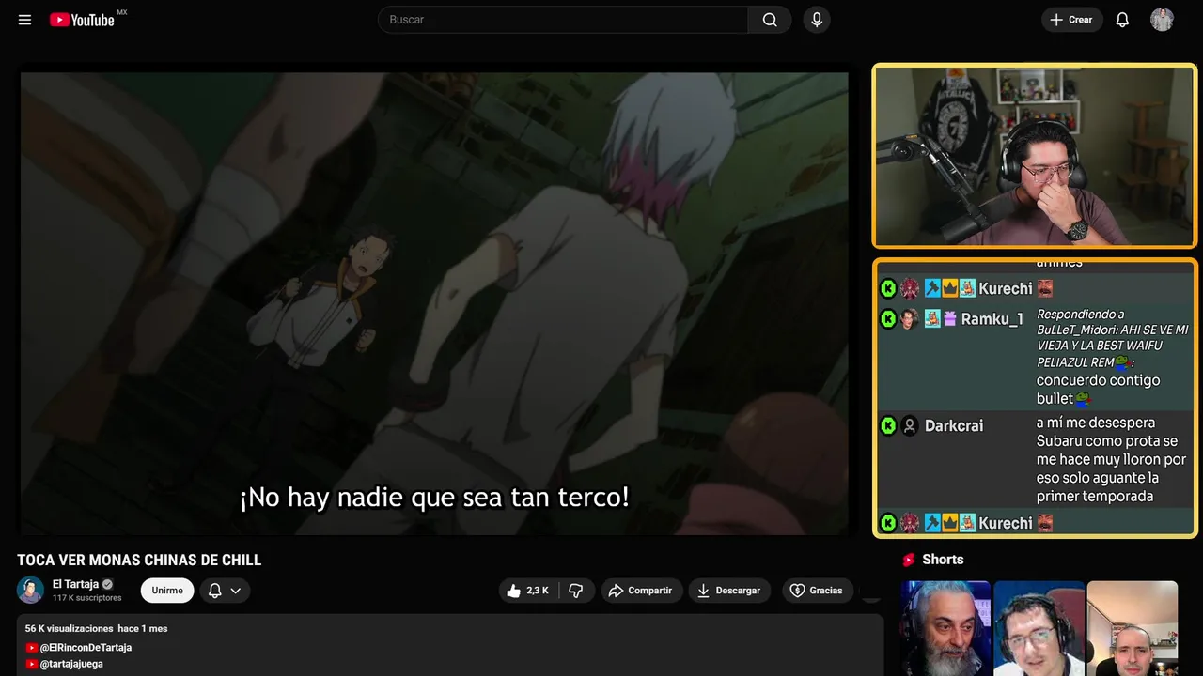Click the Kick icon next to Darkcrai
Viewport: 1203px width, 676px height.
click(x=888, y=426)
